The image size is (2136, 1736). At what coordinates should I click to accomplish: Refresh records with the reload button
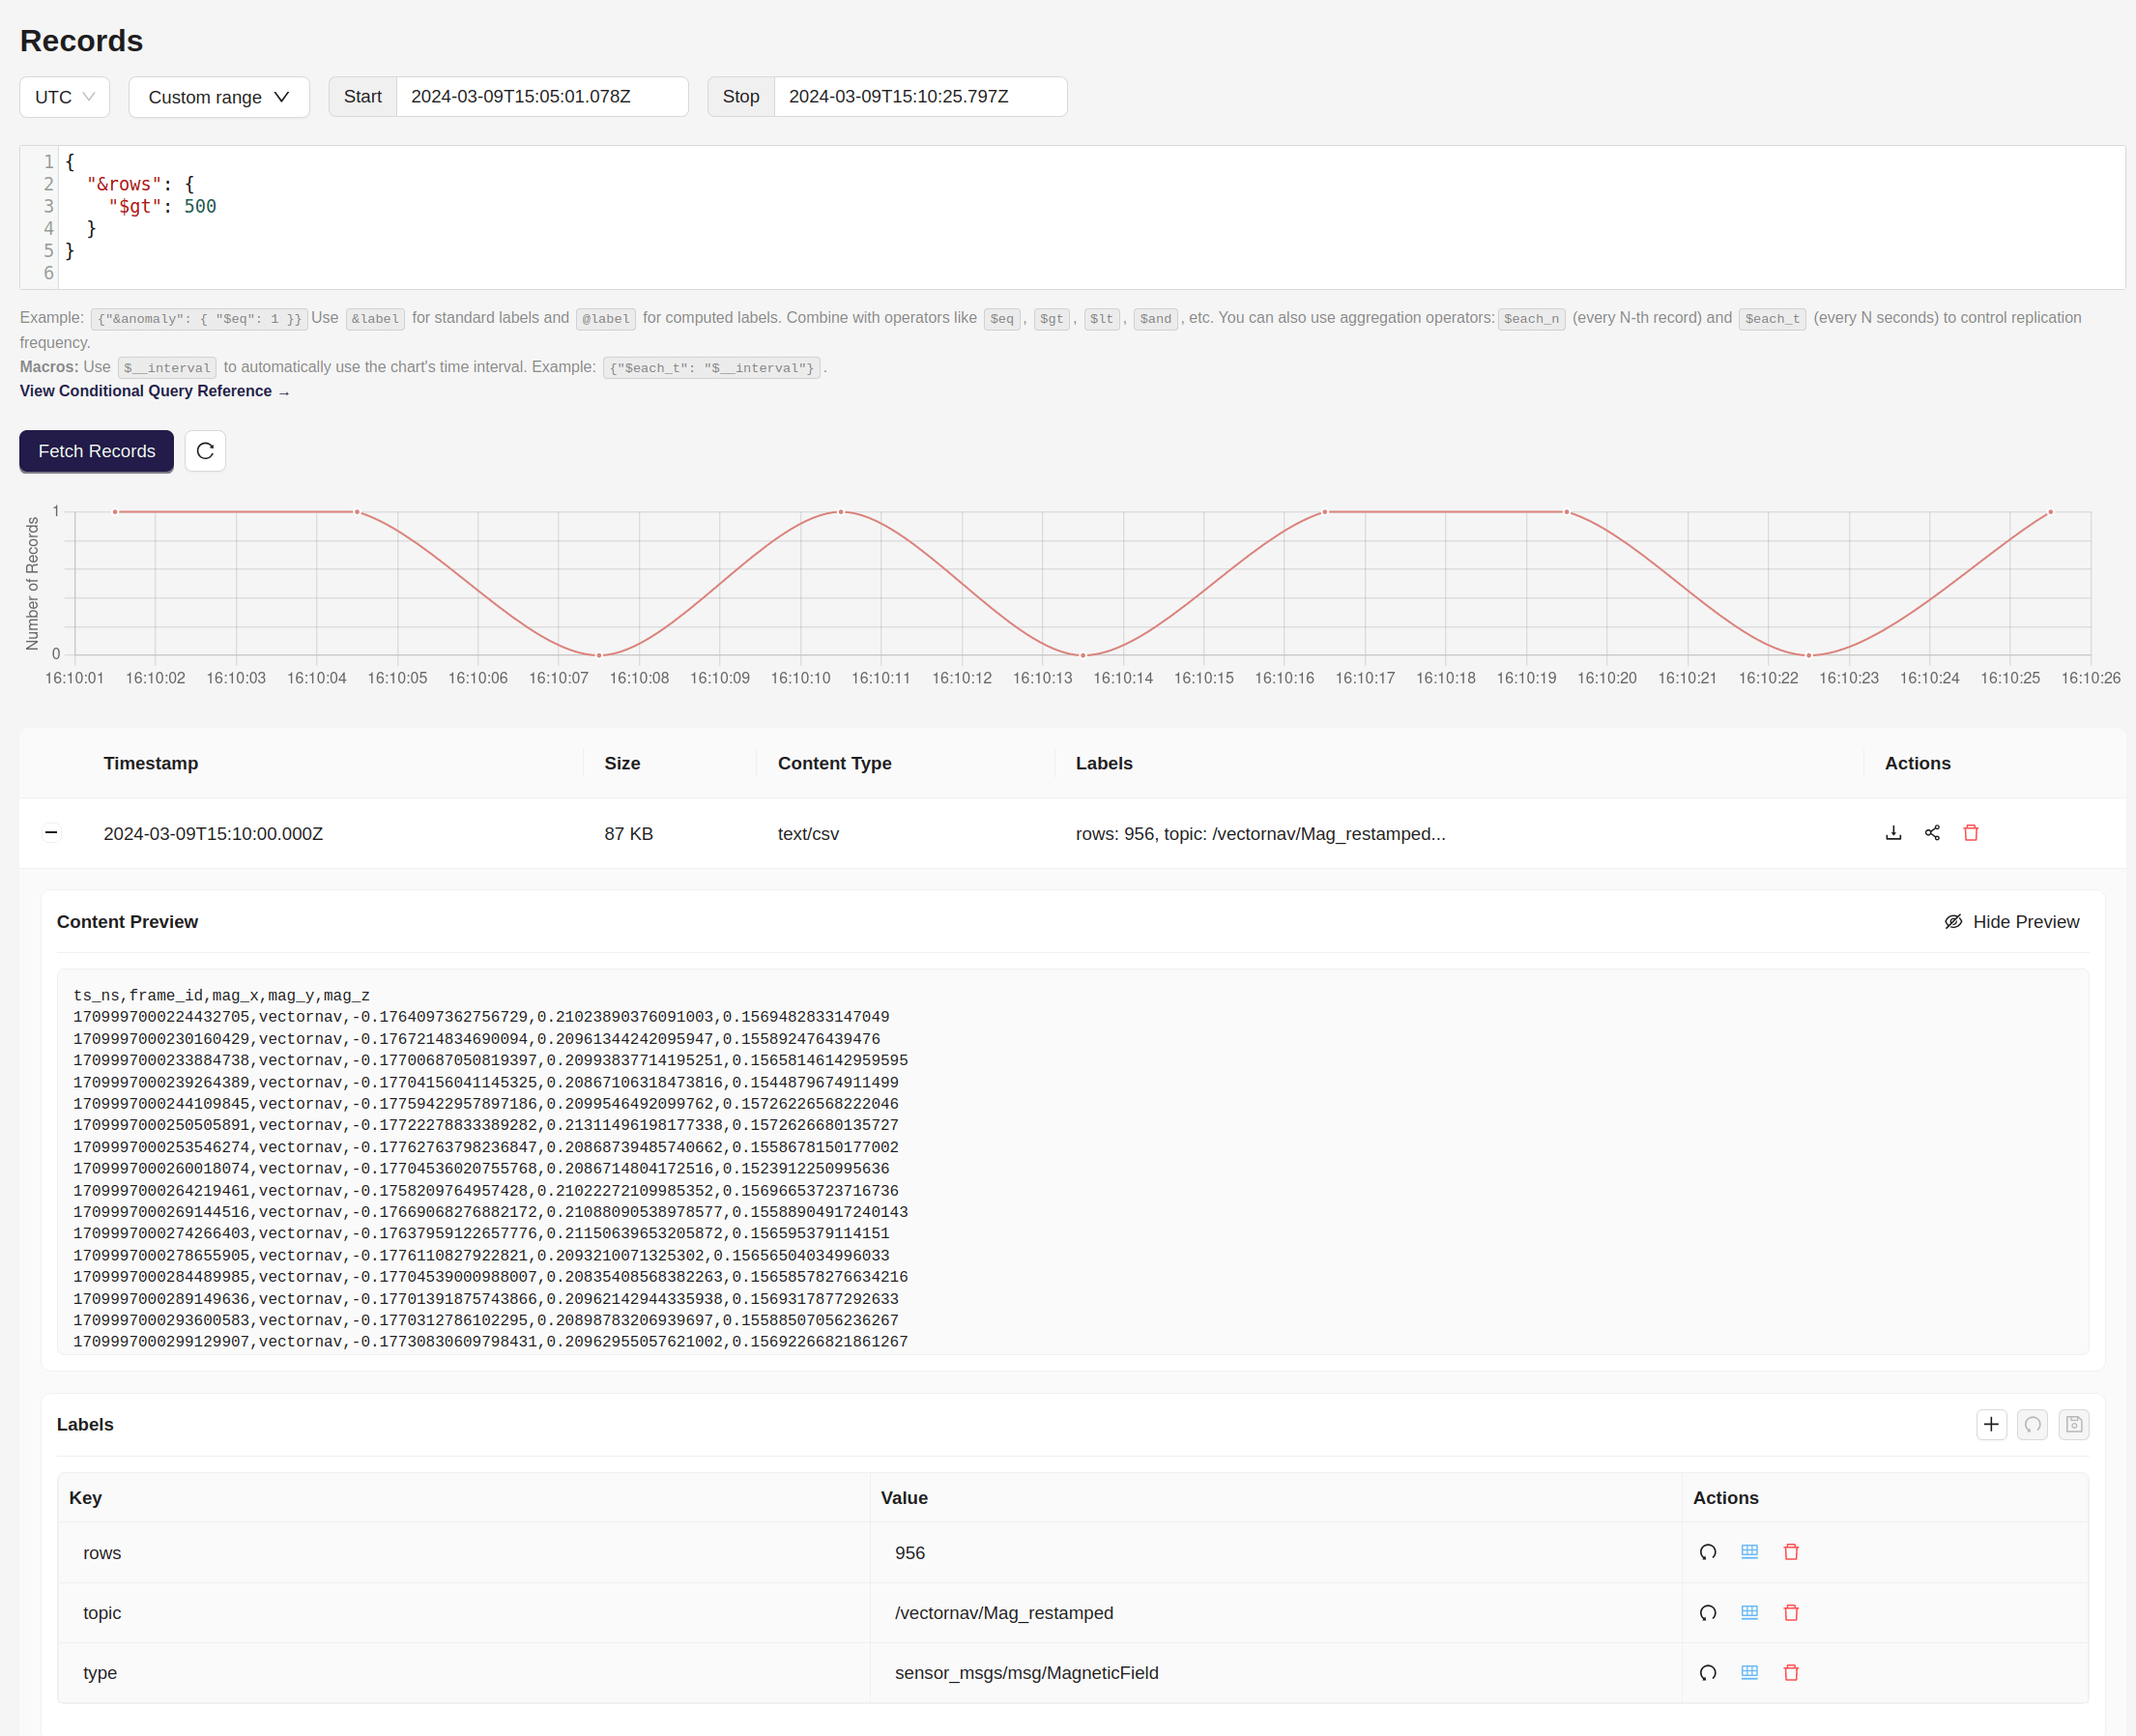204,451
